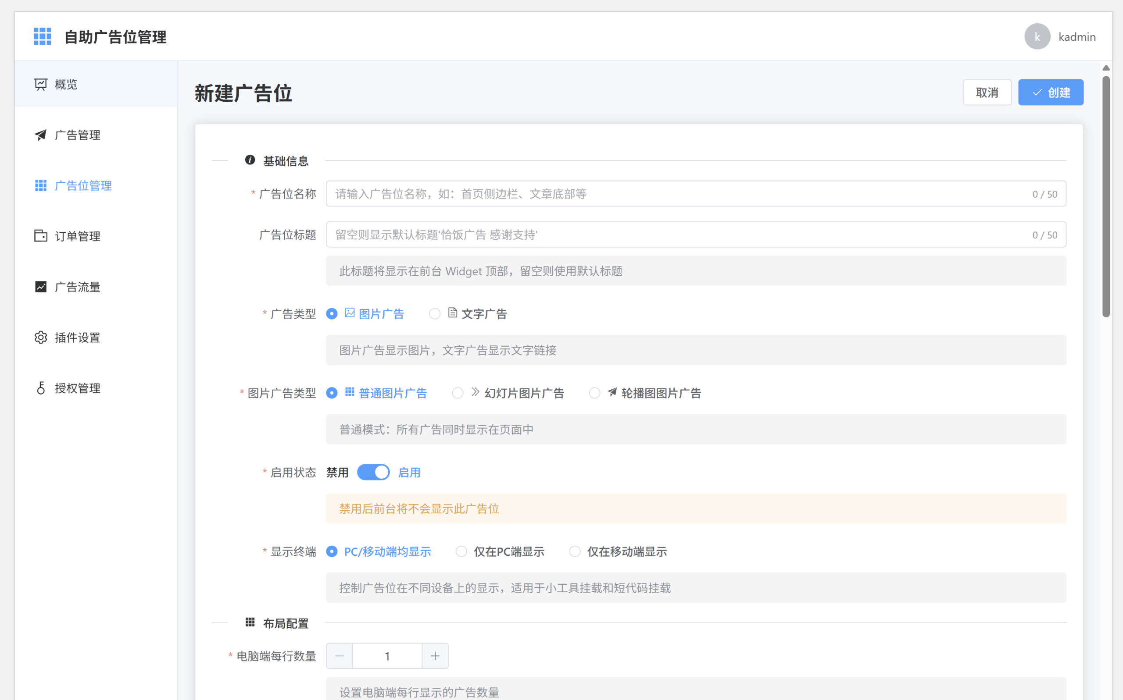Click the 广告流量 chart icon
Image resolution: width=1123 pixels, height=700 pixels.
[41, 287]
